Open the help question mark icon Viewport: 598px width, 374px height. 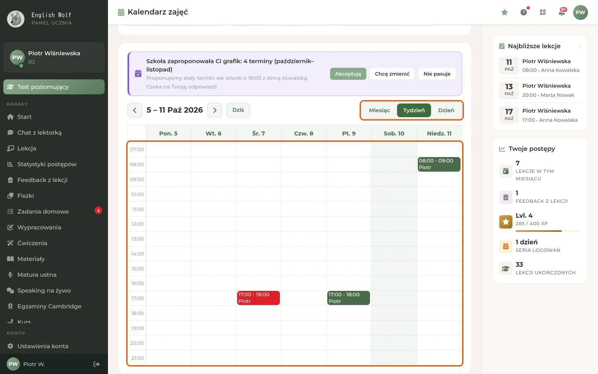click(524, 12)
